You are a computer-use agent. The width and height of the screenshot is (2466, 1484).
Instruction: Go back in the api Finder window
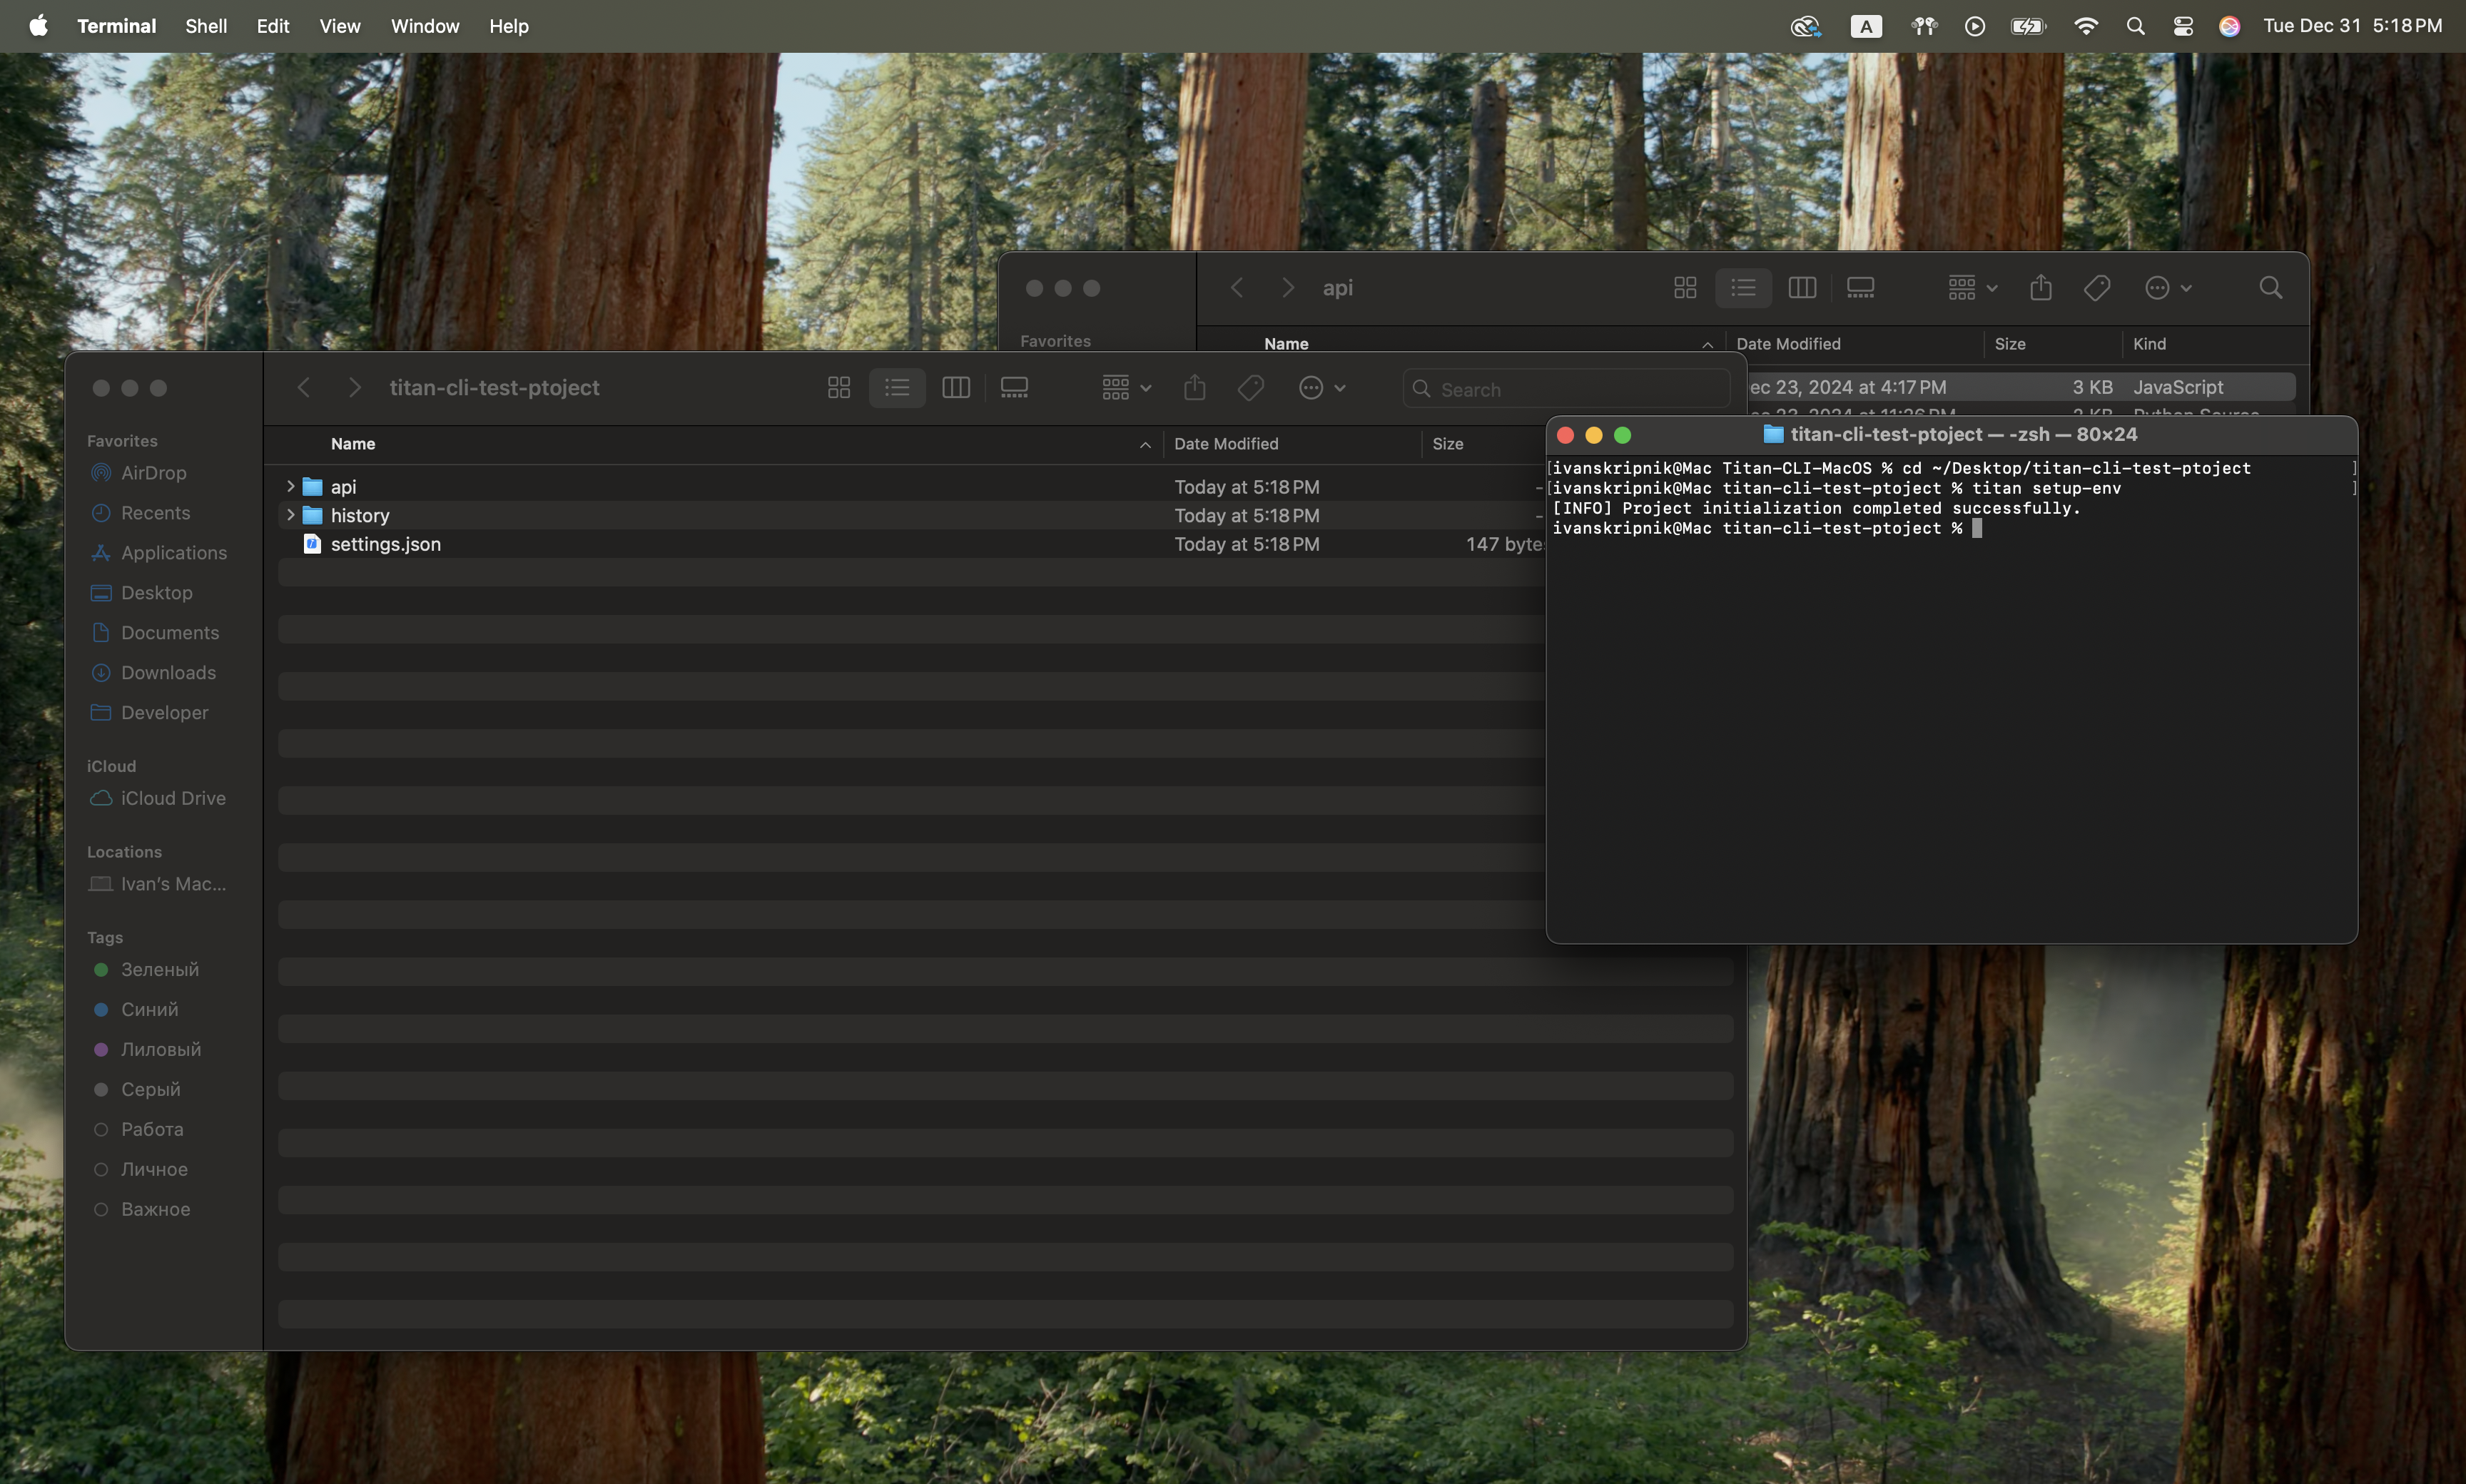tap(1237, 288)
